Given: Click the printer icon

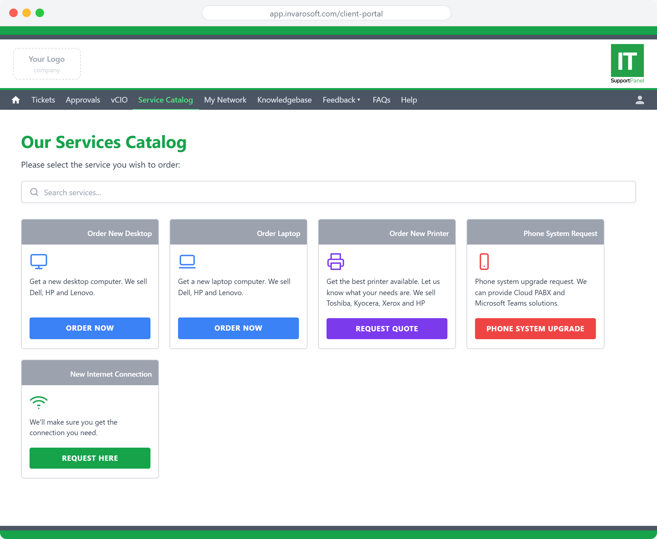Looking at the screenshot, I should click(x=336, y=262).
